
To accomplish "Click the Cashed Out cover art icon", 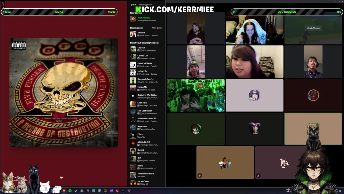I will coord(133,57).
